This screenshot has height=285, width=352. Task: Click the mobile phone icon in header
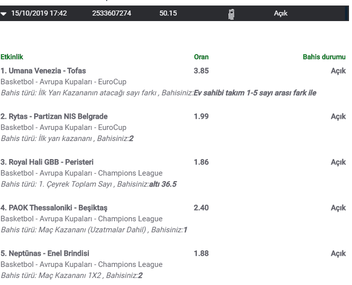click(231, 14)
